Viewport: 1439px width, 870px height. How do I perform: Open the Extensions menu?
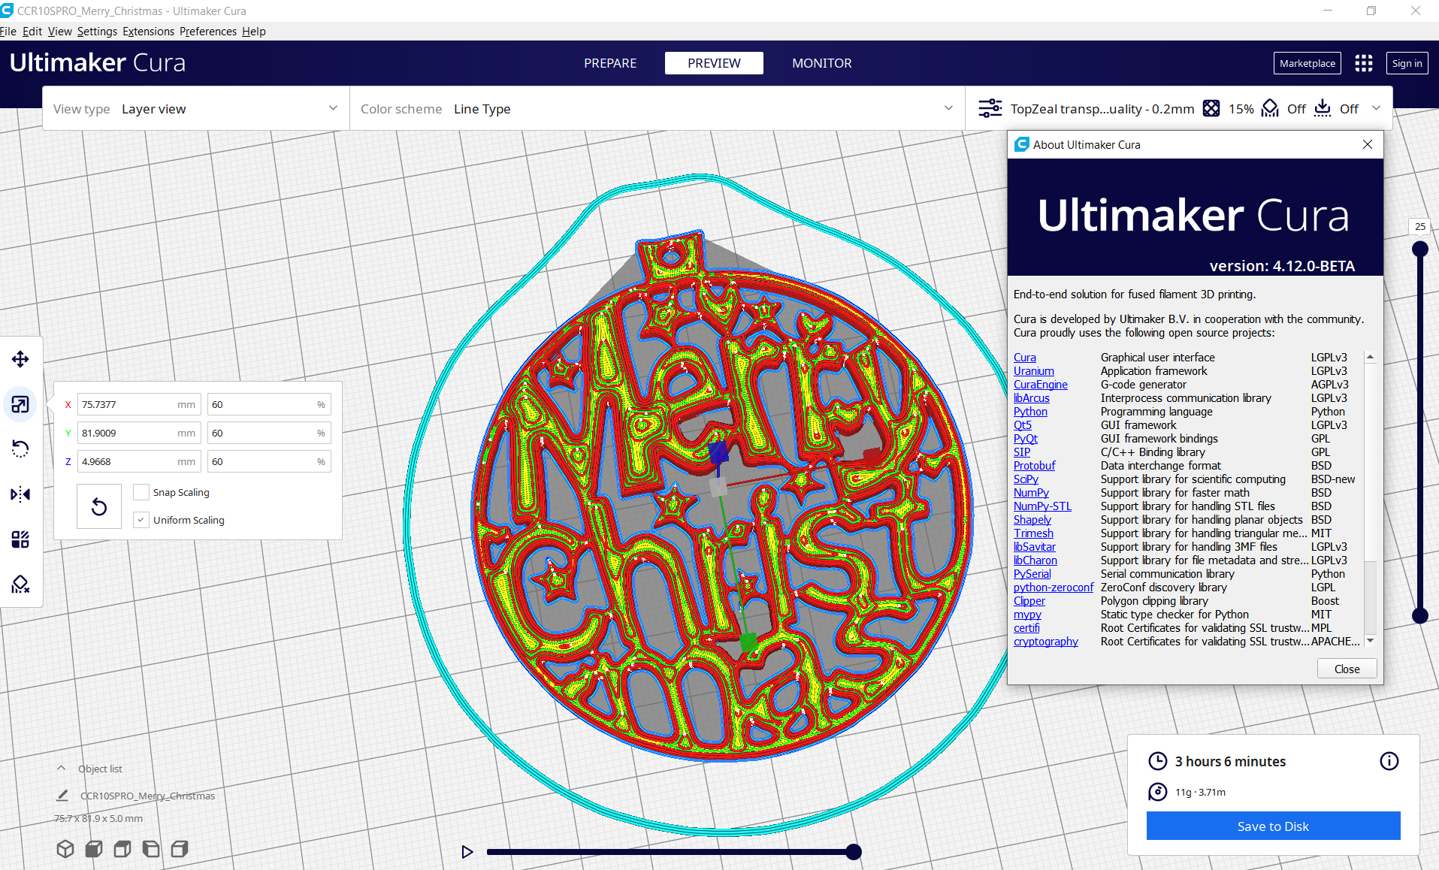click(148, 32)
